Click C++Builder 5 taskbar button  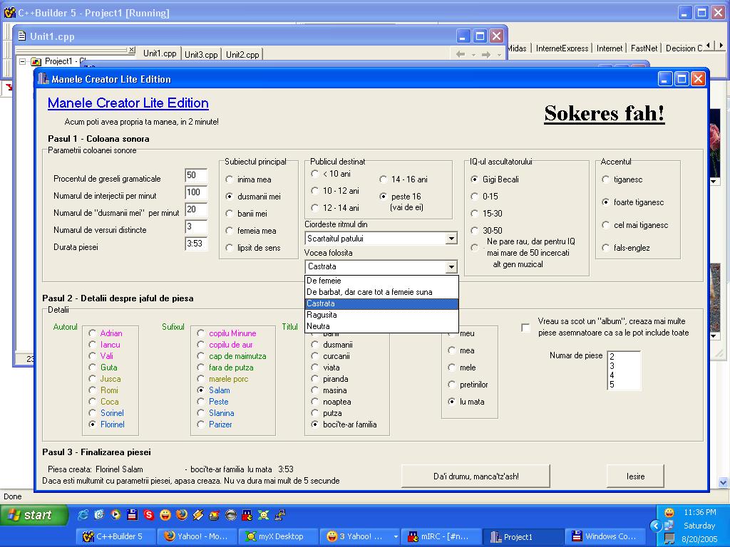point(115,536)
